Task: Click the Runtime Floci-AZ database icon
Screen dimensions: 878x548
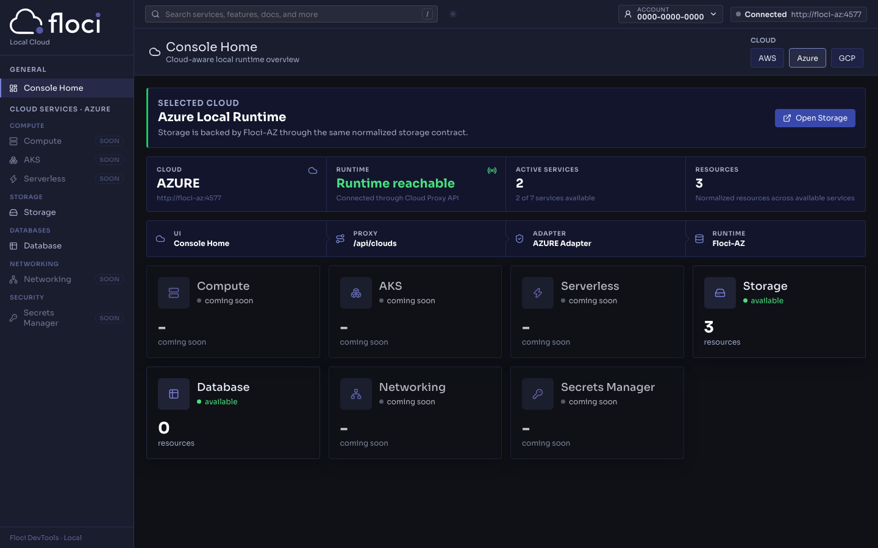Action: pos(699,239)
